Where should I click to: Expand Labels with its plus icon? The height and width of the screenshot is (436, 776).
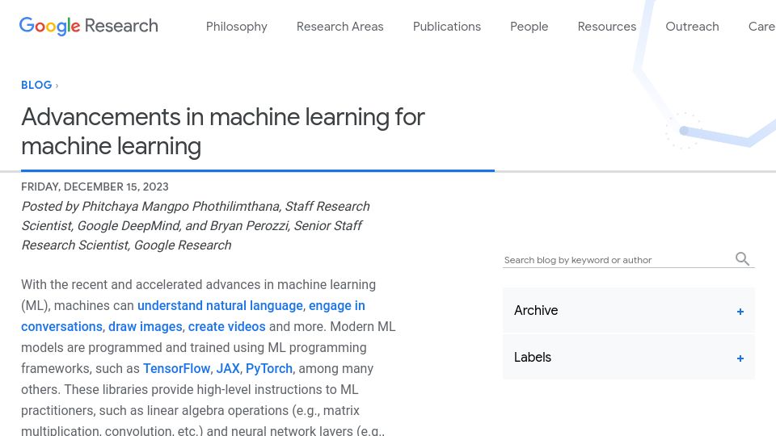click(740, 358)
